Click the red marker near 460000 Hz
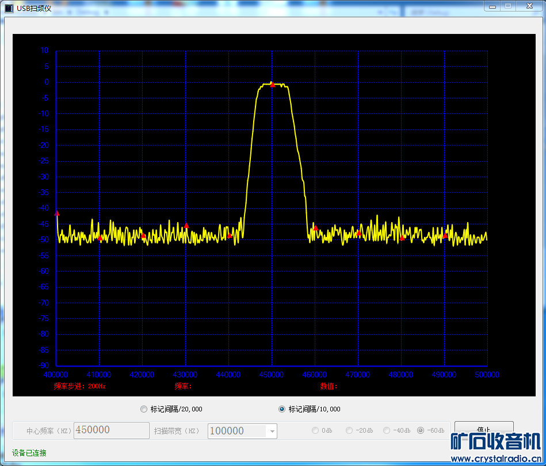 click(x=315, y=228)
